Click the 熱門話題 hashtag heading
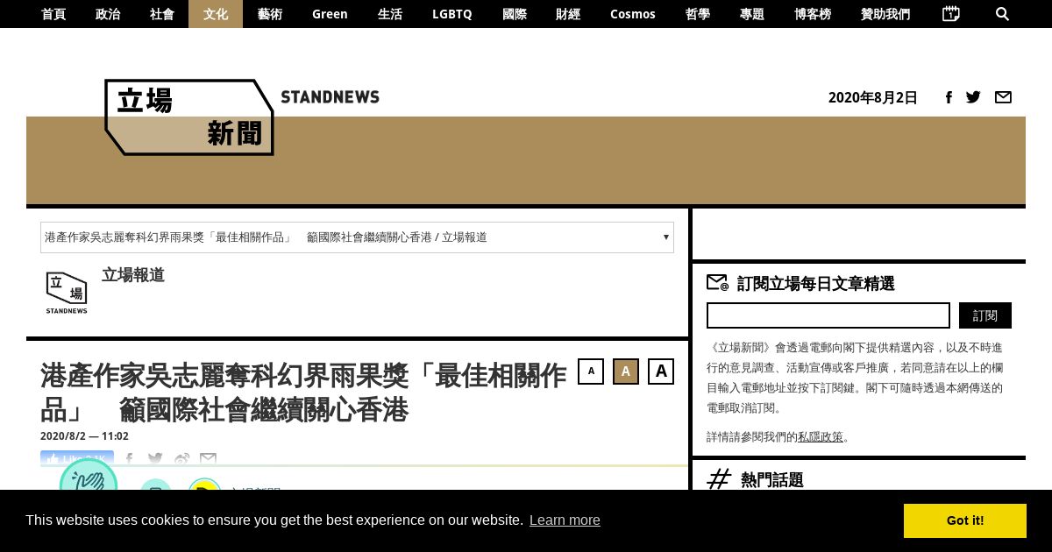1052x552 pixels. [771, 479]
